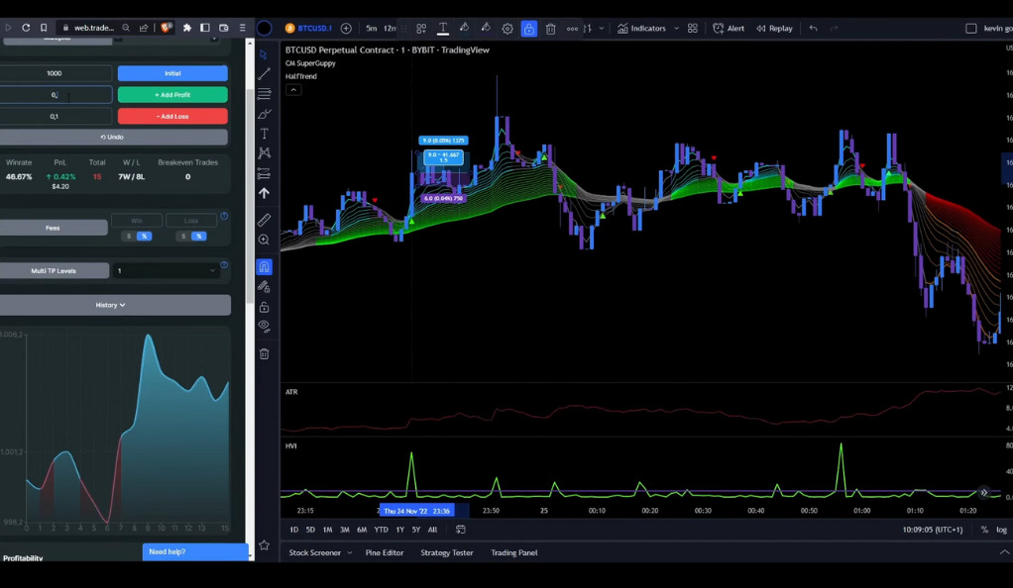Open indicator templates grid icon
Screen dimensions: 1013x588
tap(693, 29)
